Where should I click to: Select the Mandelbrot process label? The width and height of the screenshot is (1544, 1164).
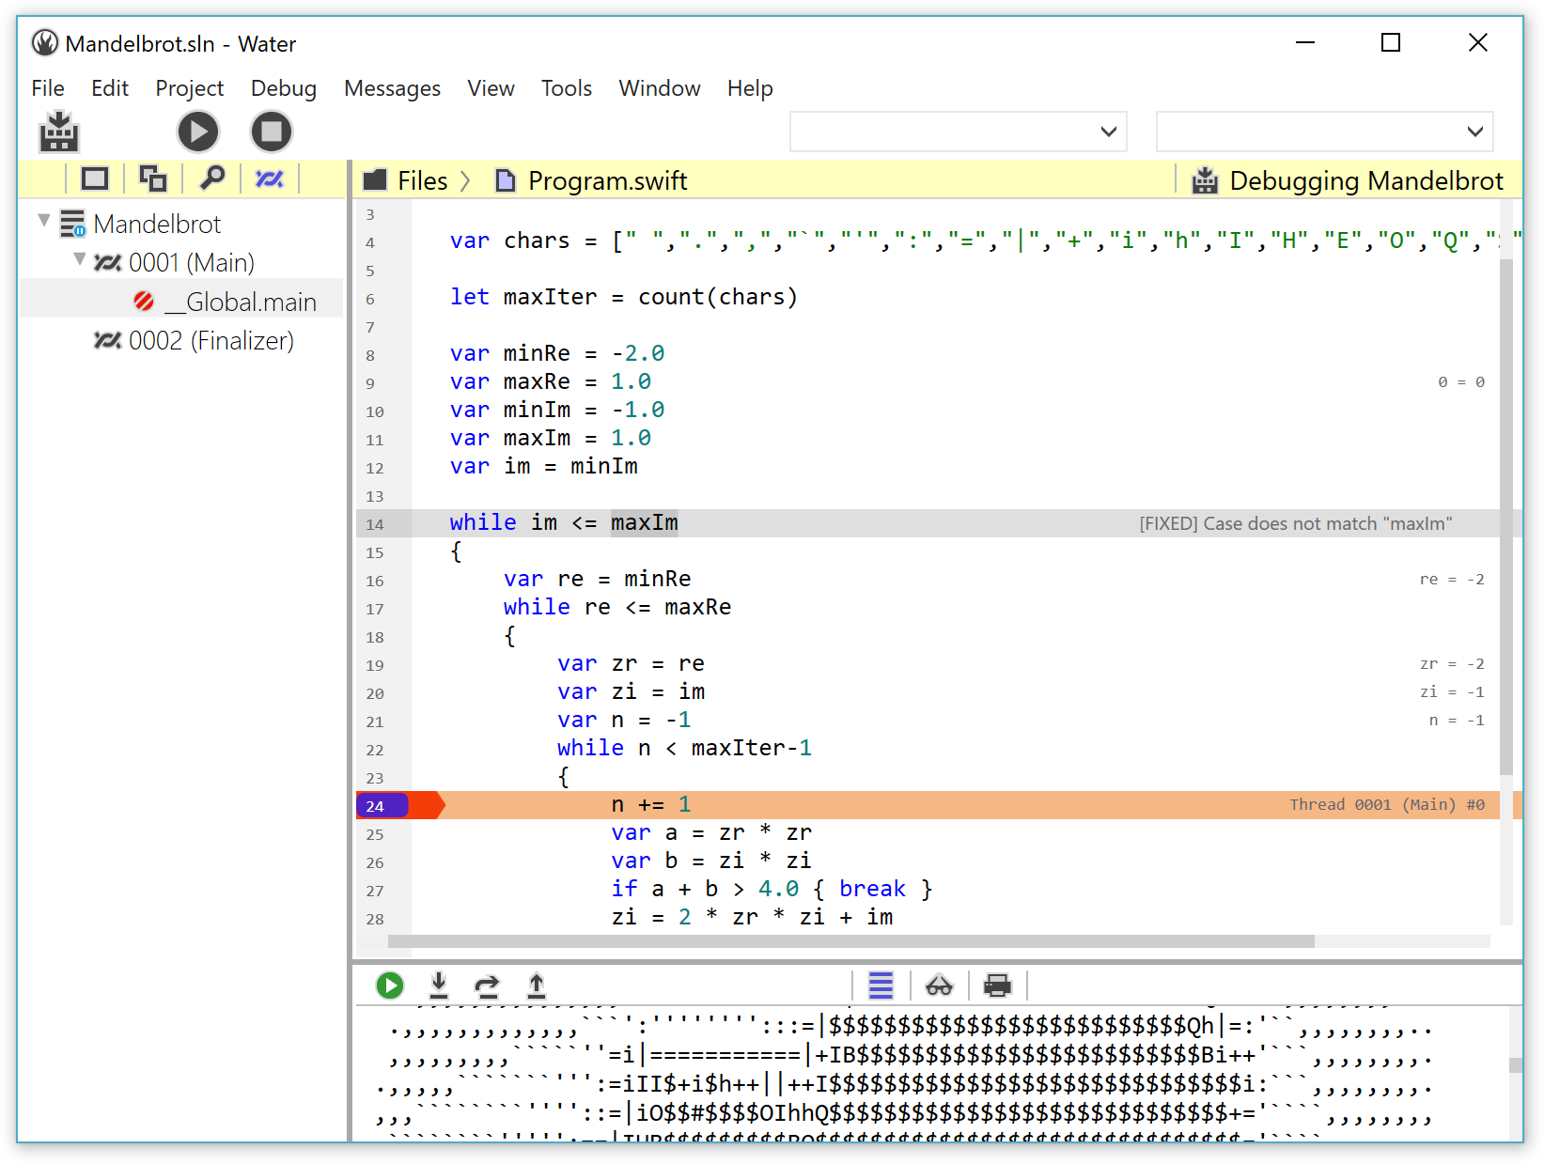(157, 224)
